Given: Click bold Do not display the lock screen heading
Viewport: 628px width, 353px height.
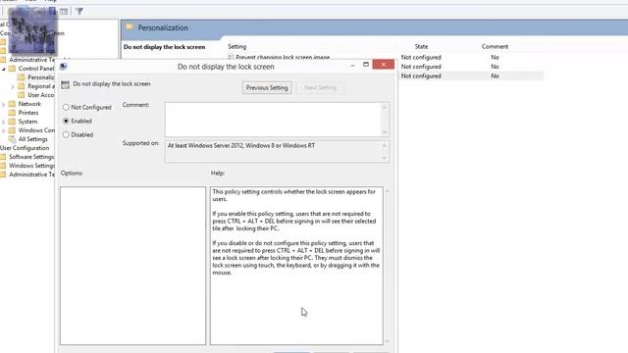Looking at the screenshot, I should point(164,47).
